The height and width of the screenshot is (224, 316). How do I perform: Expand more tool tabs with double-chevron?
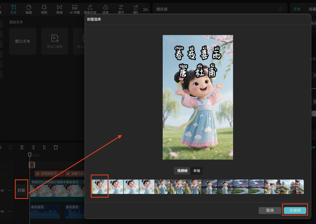click(x=145, y=9)
